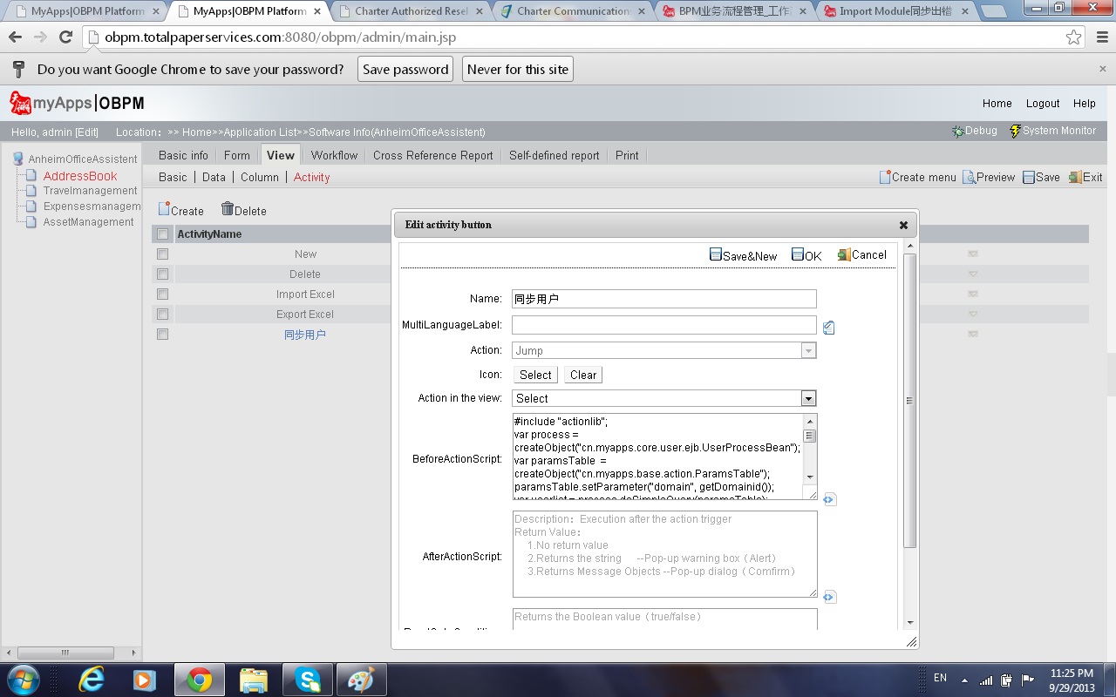Image resolution: width=1116 pixels, height=697 pixels.
Task: Click the System Monitor lightning icon
Action: click(x=1015, y=131)
